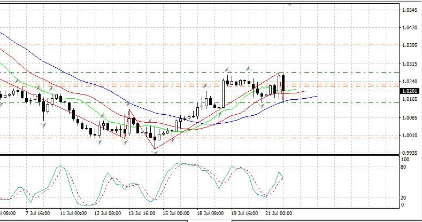Viewport: 422px width, 222px height.
Task: Click the 21 Jul 00:00 date label
Action: 278,212
